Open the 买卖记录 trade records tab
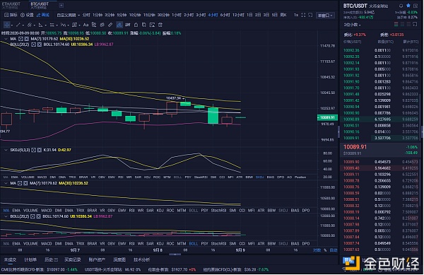 (x=73, y=259)
